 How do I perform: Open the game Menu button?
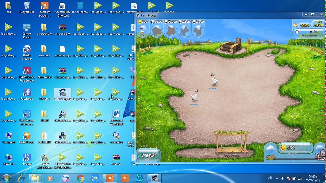[148, 155]
